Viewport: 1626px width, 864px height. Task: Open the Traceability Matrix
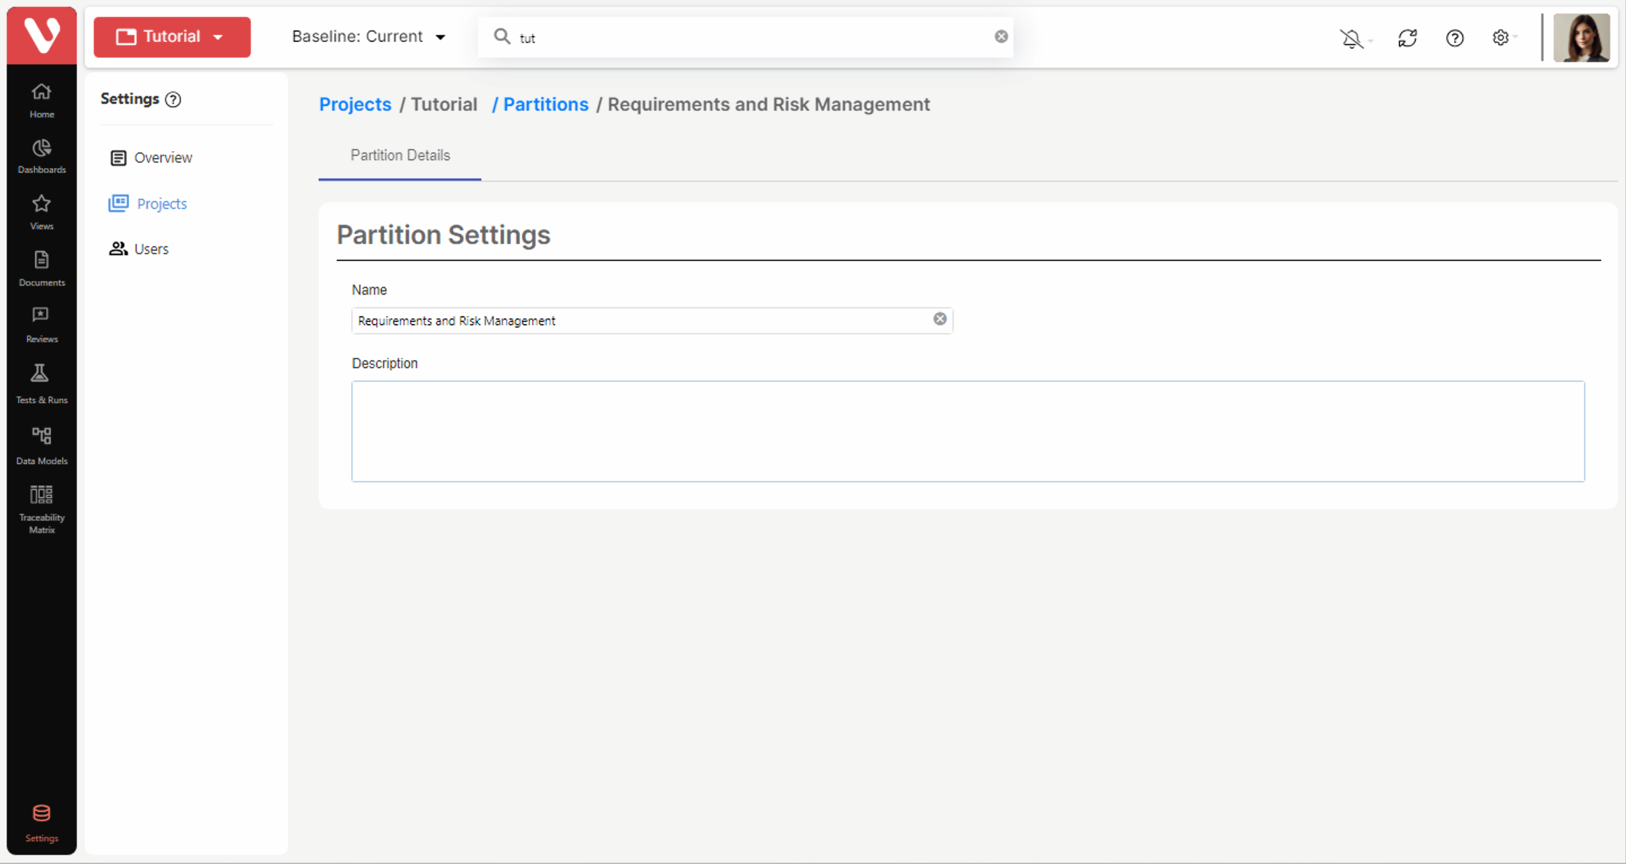click(x=42, y=509)
